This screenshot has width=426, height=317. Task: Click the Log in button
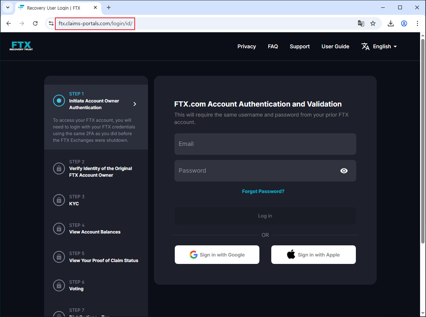(265, 216)
